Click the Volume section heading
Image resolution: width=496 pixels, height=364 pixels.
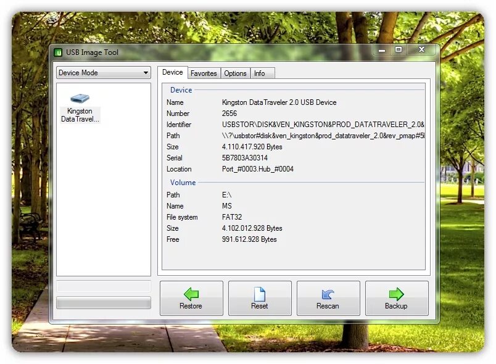183,183
